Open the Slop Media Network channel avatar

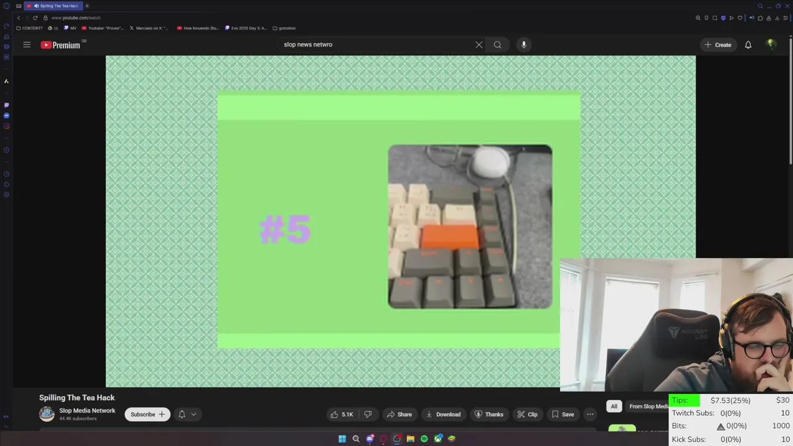[47, 414]
